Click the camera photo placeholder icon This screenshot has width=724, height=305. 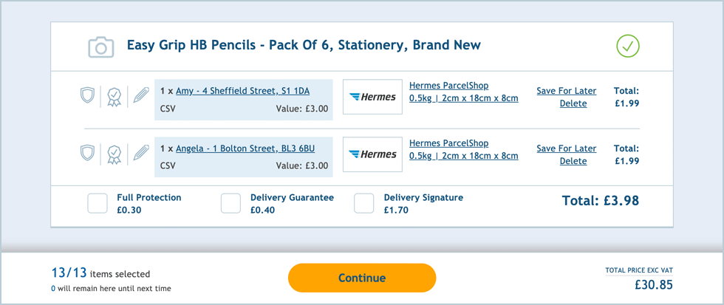[x=100, y=47]
